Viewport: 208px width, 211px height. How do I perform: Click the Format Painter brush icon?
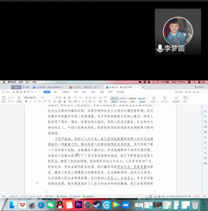coord(19,98)
